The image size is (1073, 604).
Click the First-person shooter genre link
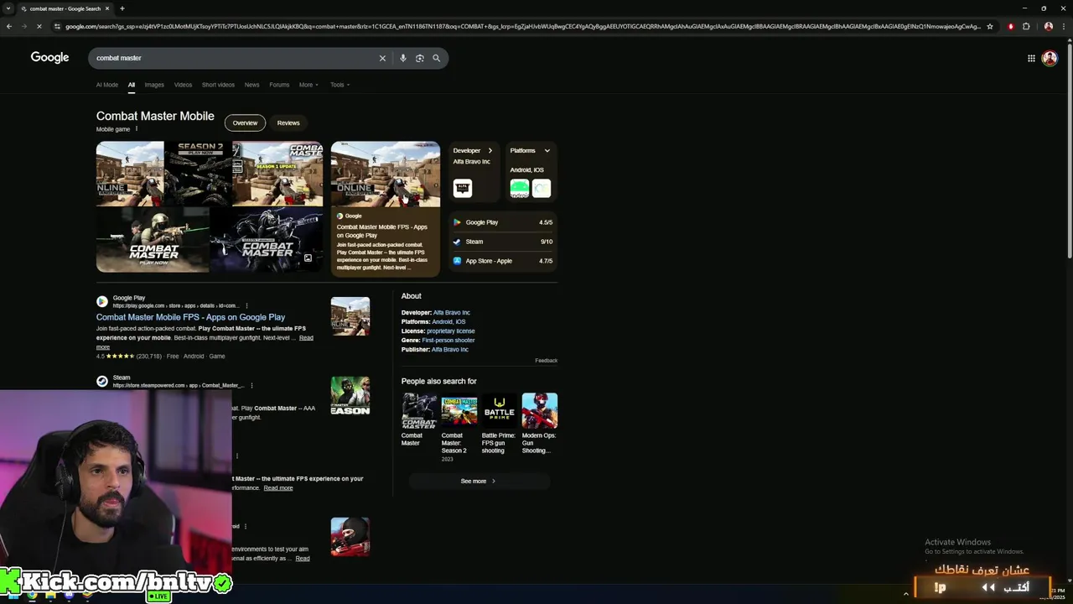[448, 341]
